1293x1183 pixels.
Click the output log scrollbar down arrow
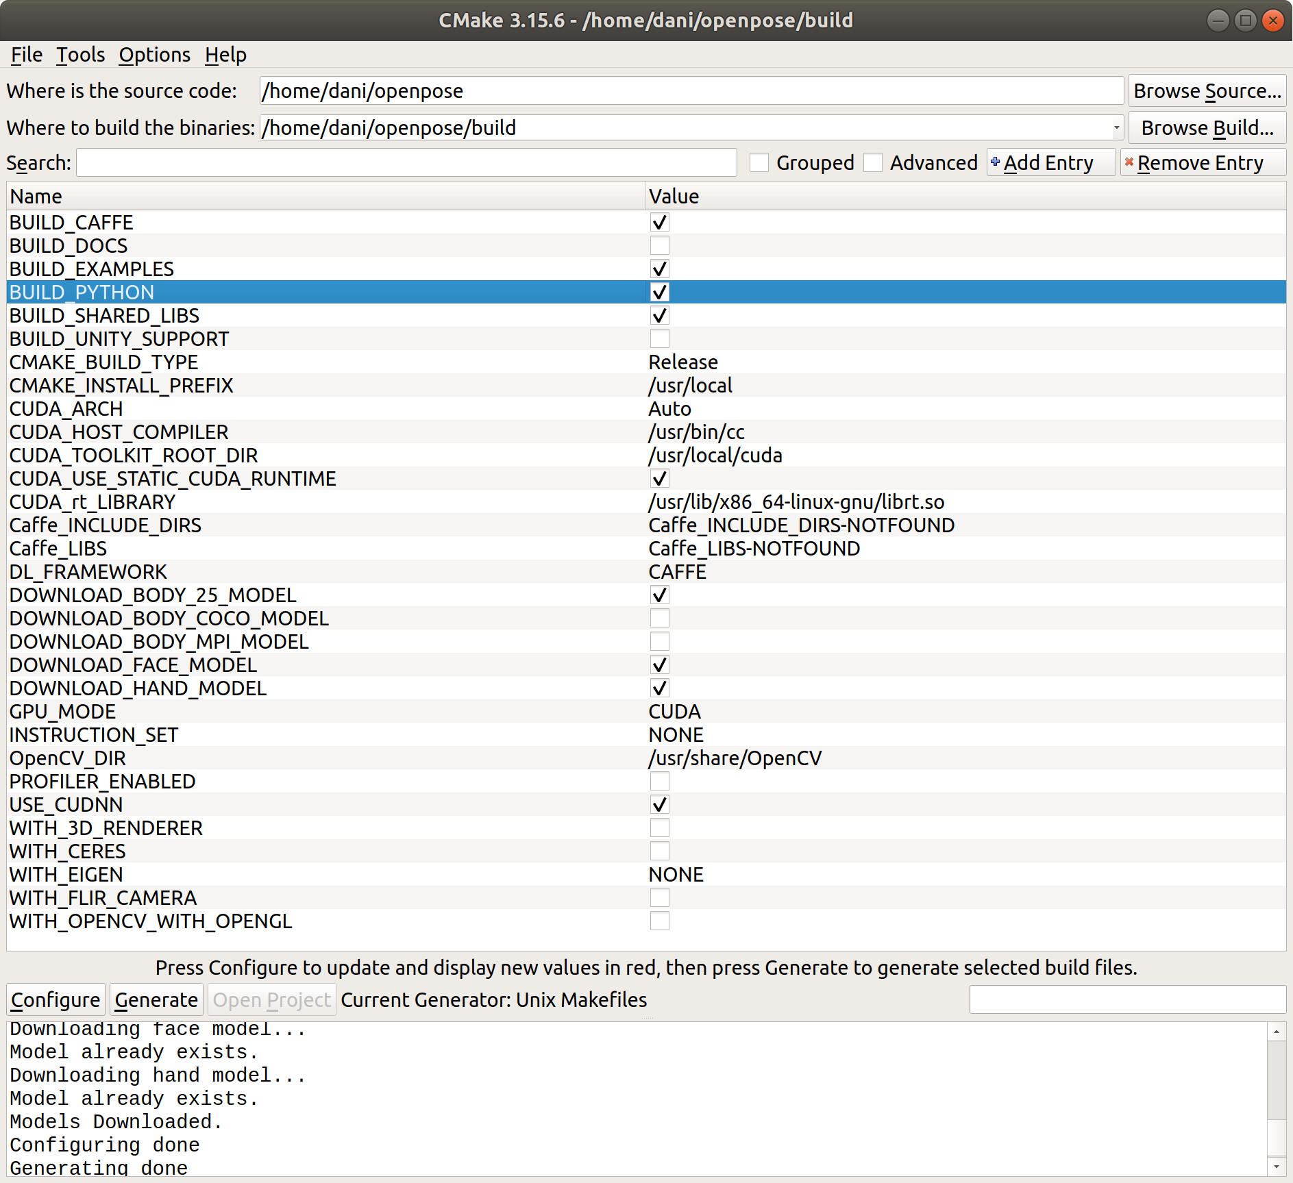1276,1167
